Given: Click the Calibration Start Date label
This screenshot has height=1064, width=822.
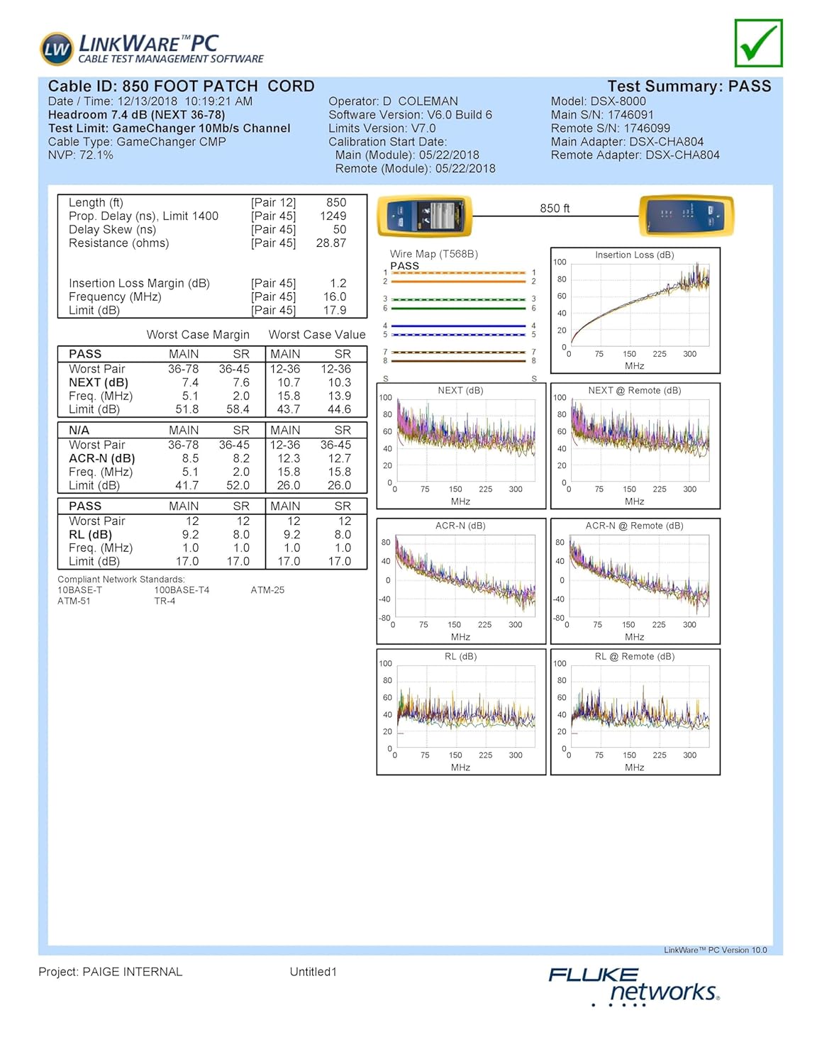Looking at the screenshot, I should pos(387,142).
